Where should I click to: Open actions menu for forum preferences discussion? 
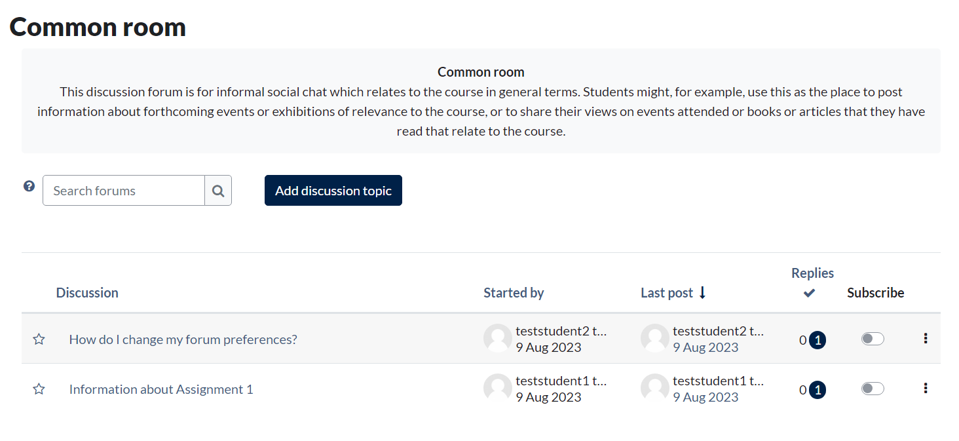[925, 338]
